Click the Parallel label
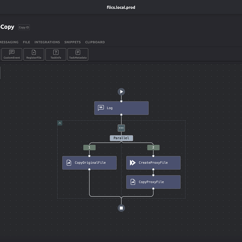The height and width of the screenshot is (242, 242). 121,138
